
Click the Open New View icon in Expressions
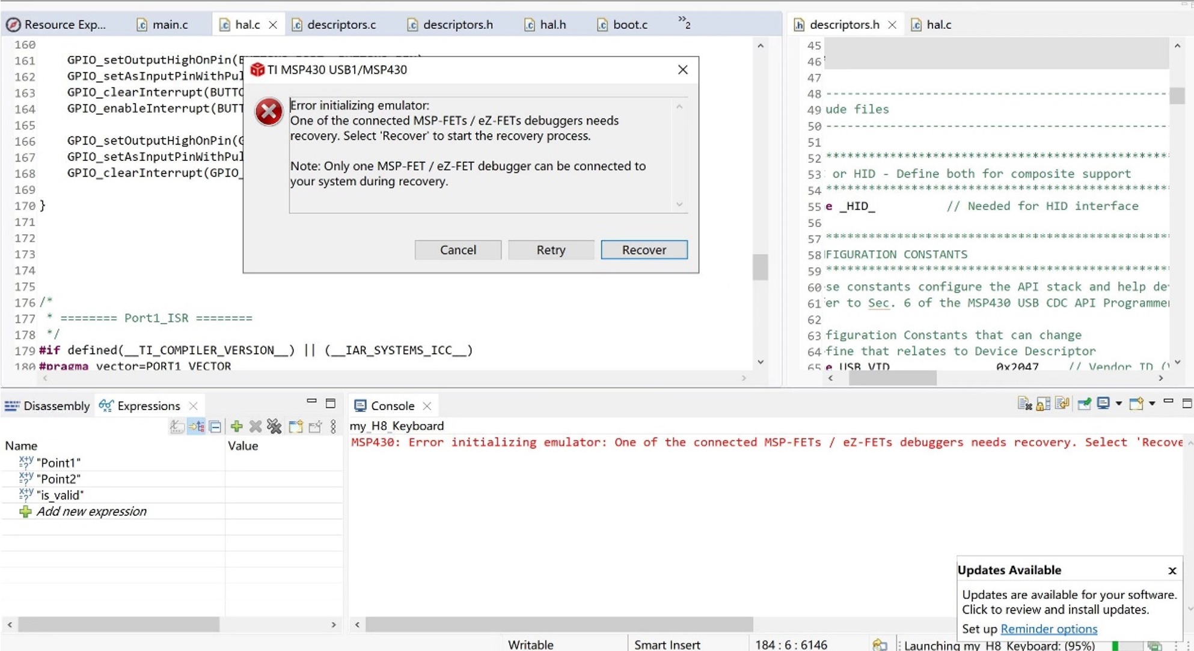295,426
